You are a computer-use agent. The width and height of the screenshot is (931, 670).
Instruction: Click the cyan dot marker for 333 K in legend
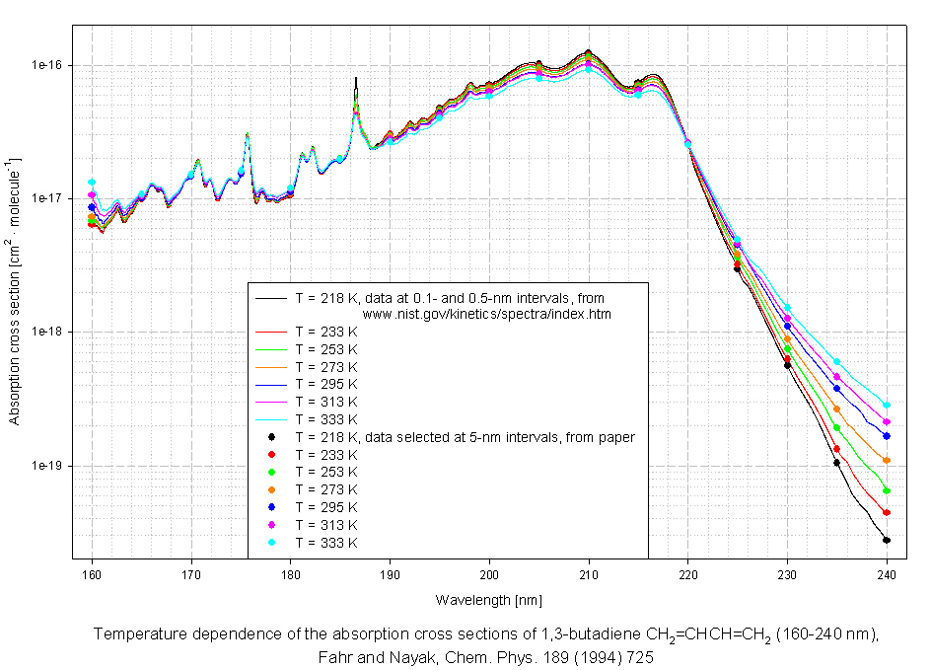click(270, 543)
